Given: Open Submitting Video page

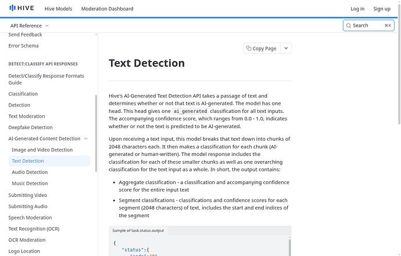Looking at the screenshot, I should coord(28,195).
